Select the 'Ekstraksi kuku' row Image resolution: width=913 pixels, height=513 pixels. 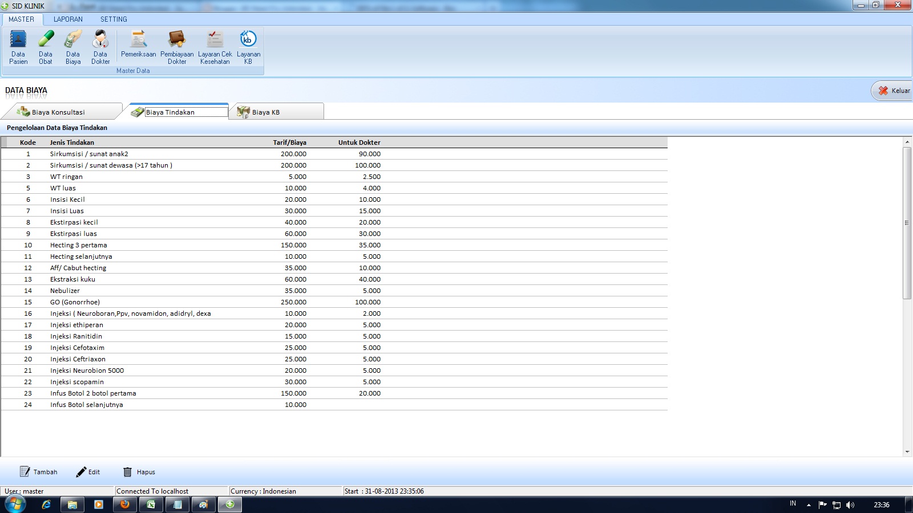click(334, 279)
